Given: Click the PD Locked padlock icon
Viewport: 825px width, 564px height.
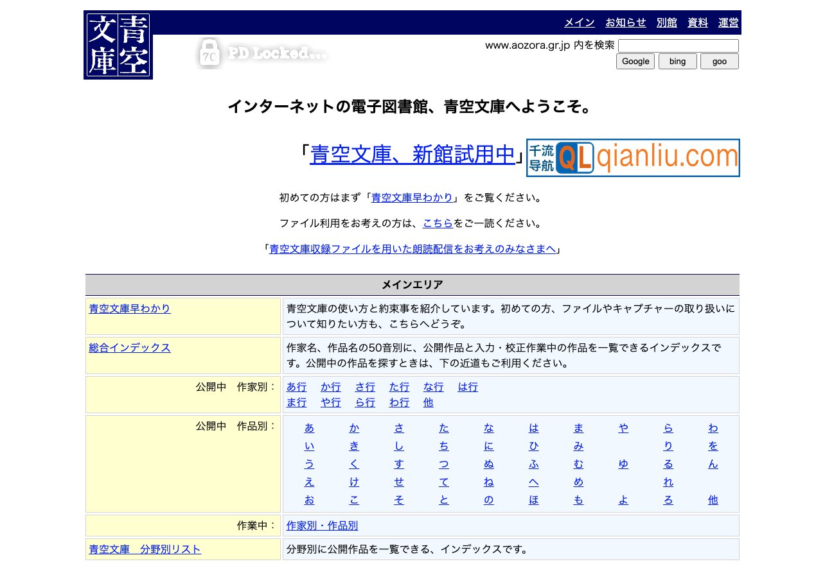Looking at the screenshot, I should [x=208, y=53].
